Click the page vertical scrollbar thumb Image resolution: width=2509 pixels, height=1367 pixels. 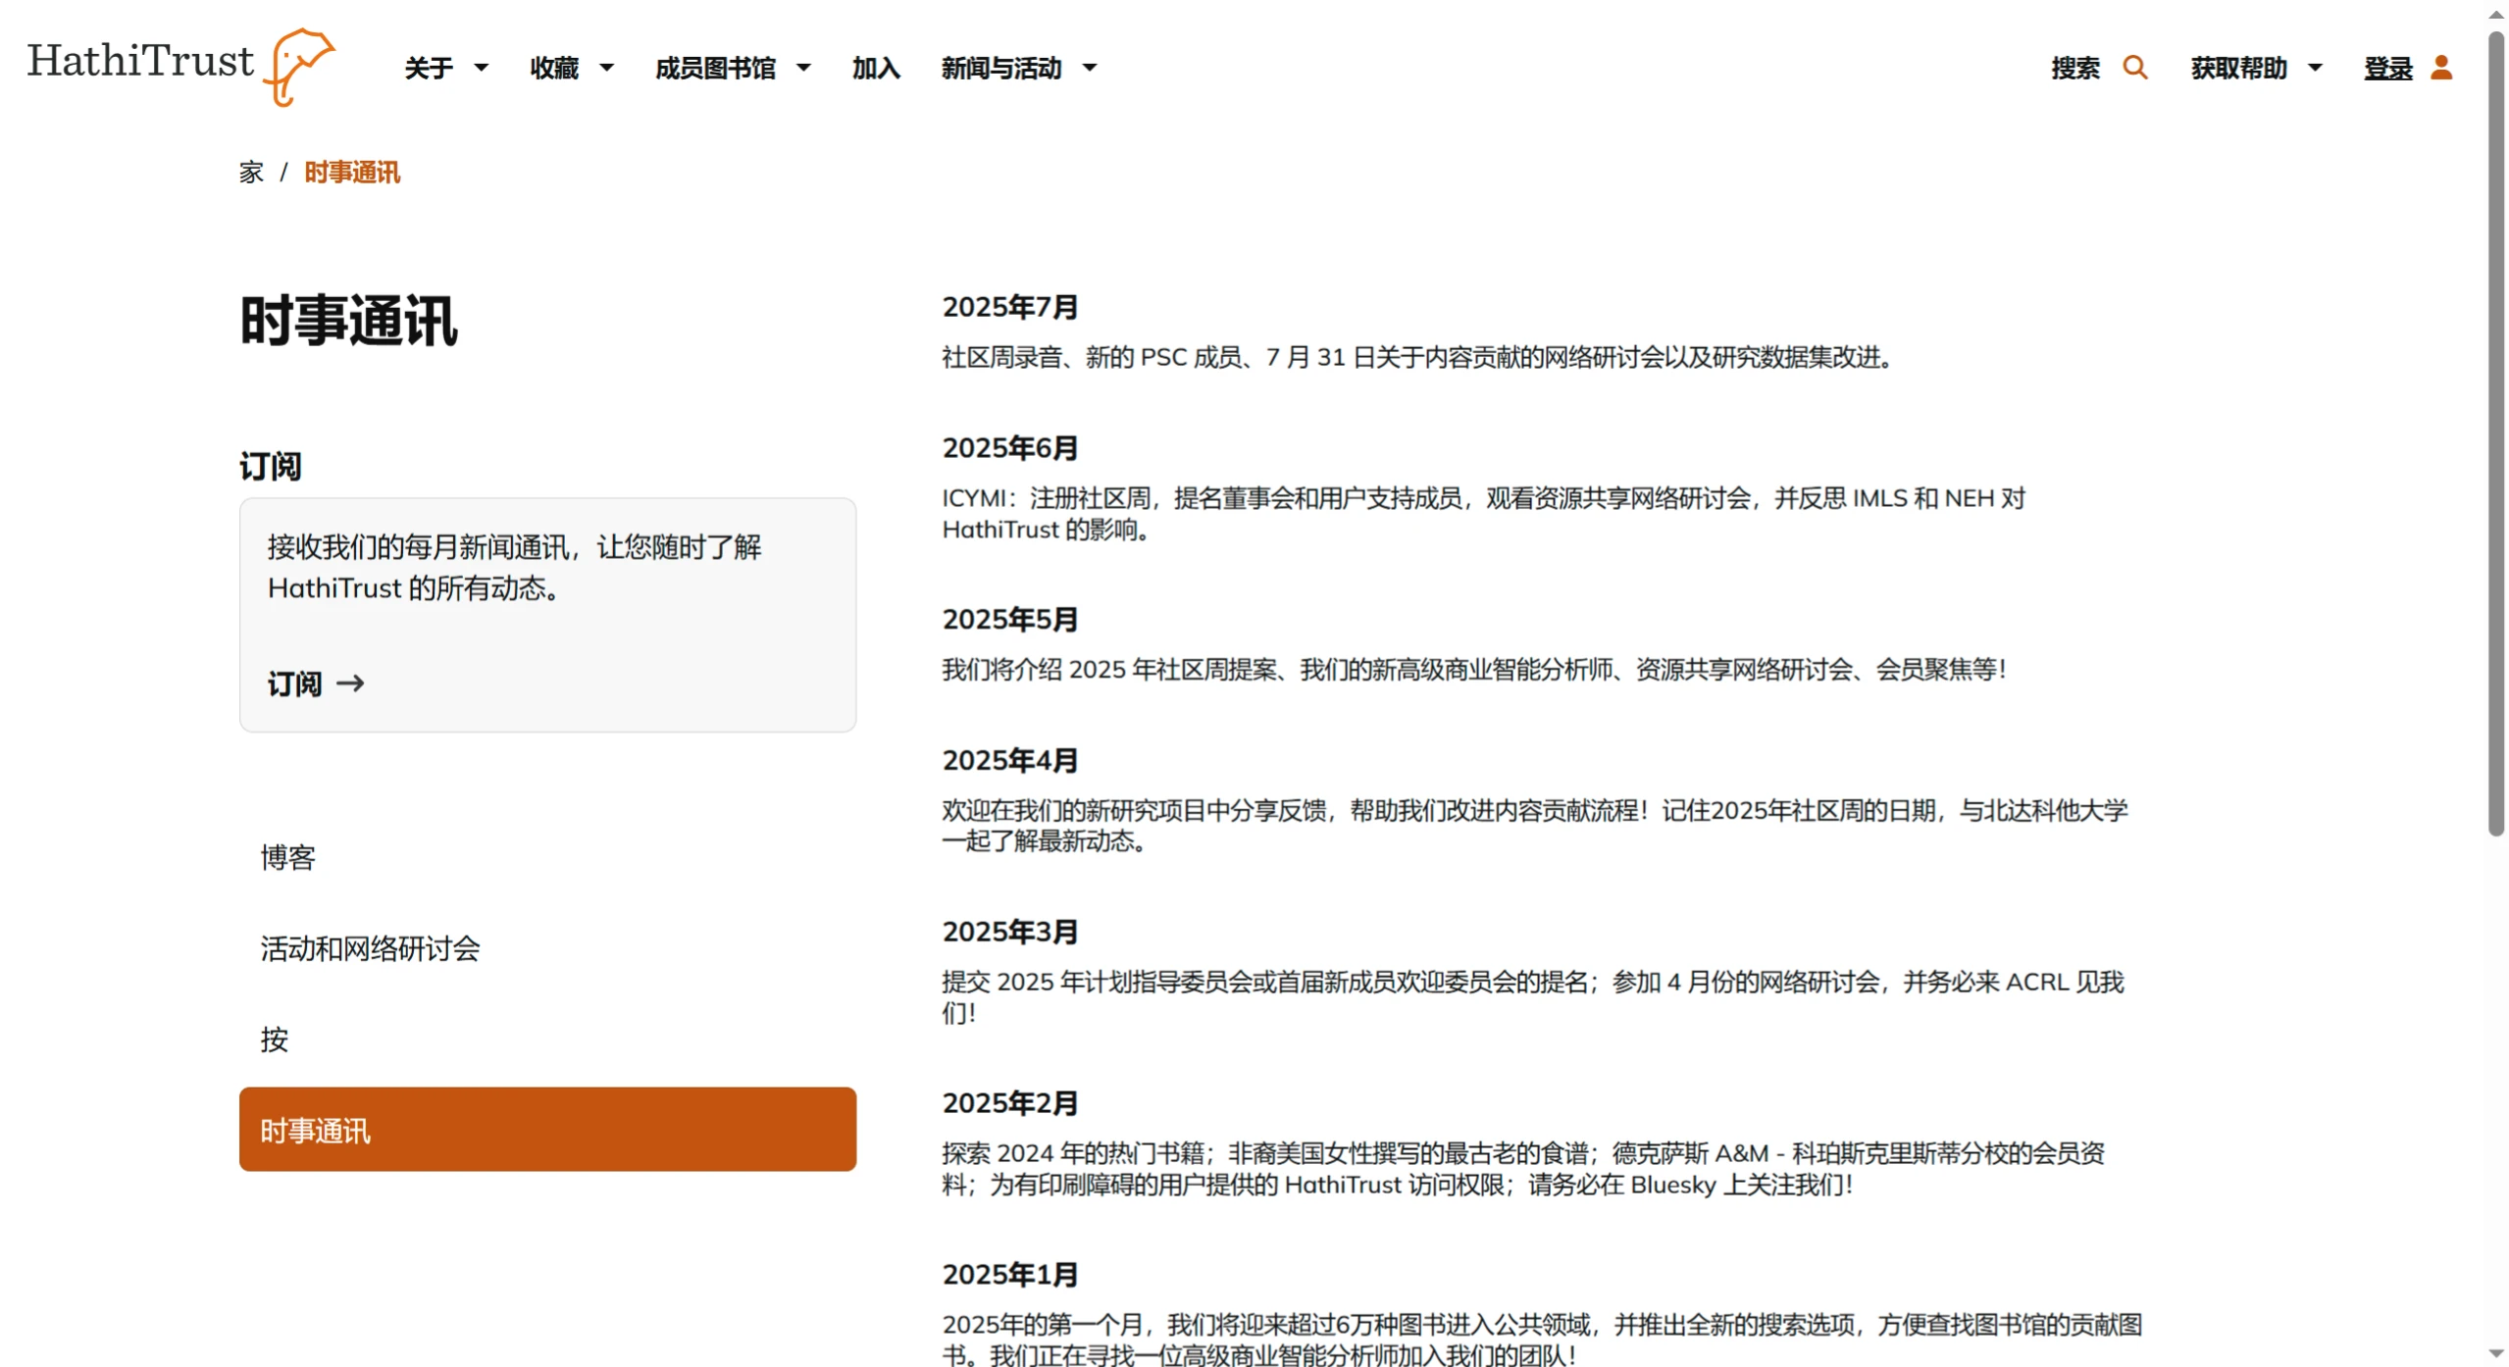pyautogui.click(x=2496, y=431)
